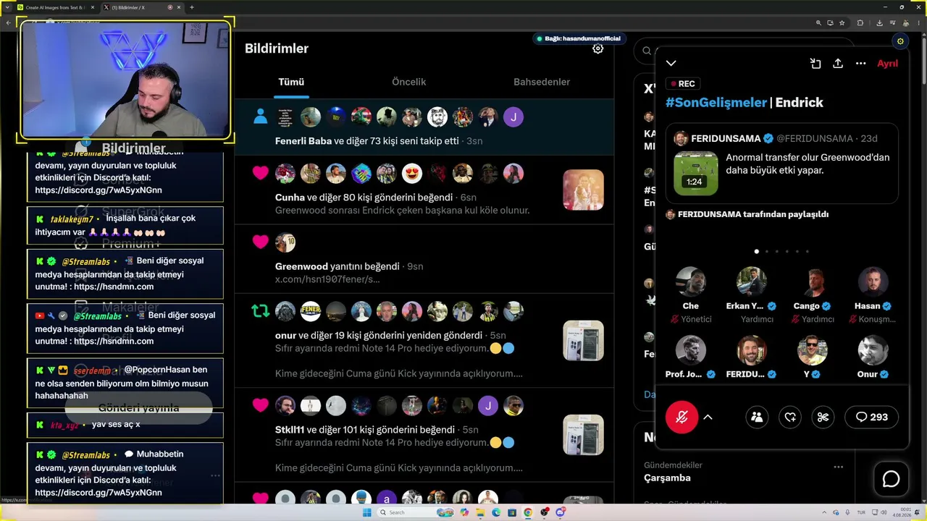Screen dimensions: 927x521
Task: Open the FERIDUNSAMA profile name in shared post
Action: 726,138
